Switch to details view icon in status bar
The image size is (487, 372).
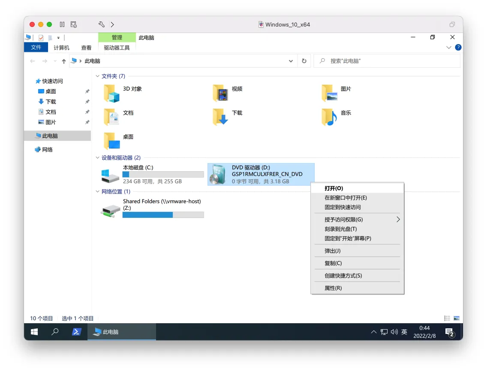[447, 318]
